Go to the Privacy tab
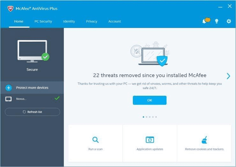 pyautogui.click(x=91, y=21)
